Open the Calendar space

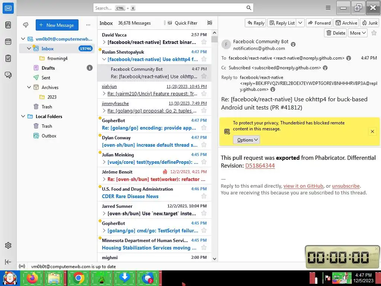pyautogui.click(x=8, y=42)
